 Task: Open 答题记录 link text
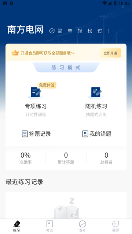[40, 134]
